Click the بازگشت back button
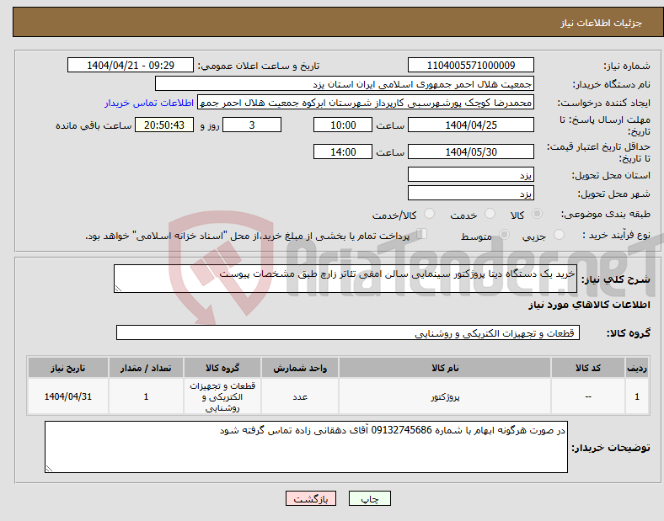Screen dimensions: 664x521 click(311, 498)
